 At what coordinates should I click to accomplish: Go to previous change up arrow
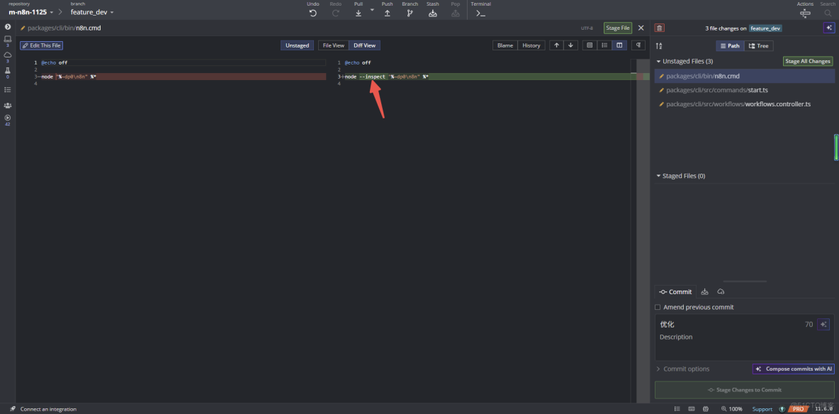tap(556, 45)
